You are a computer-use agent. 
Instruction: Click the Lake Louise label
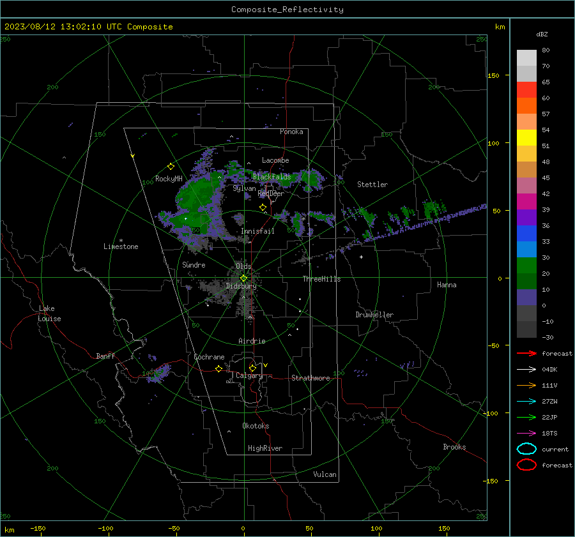coord(49,314)
